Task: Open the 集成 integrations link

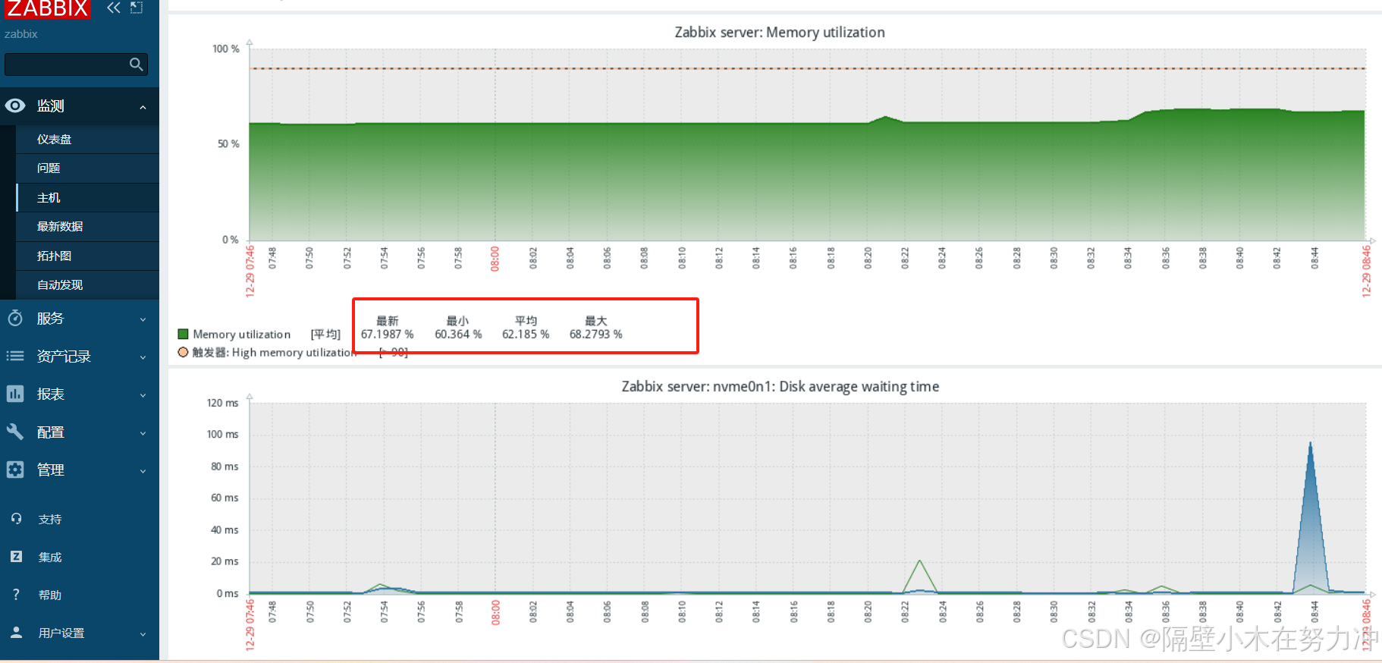Action: pyautogui.click(x=50, y=558)
